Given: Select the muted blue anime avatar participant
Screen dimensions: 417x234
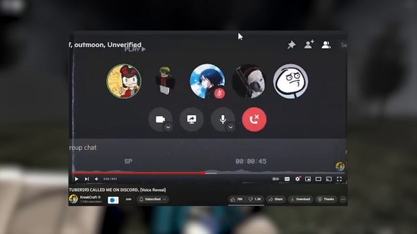Looking at the screenshot, I should point(207,81).
